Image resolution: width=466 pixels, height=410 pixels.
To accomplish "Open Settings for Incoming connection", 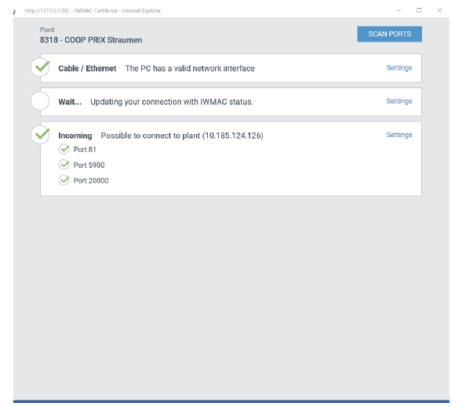I will 399,135.
